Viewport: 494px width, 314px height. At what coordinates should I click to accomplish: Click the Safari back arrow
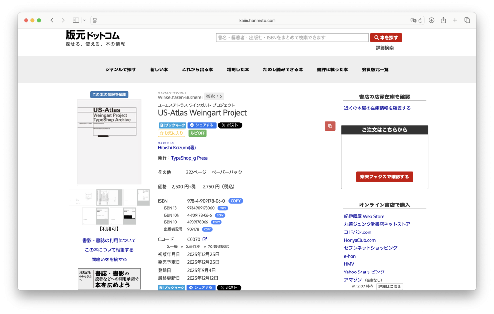tap(52, 20)
